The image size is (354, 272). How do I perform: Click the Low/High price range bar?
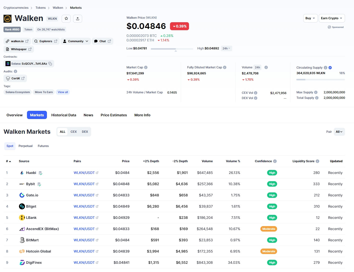pos(172,49)
